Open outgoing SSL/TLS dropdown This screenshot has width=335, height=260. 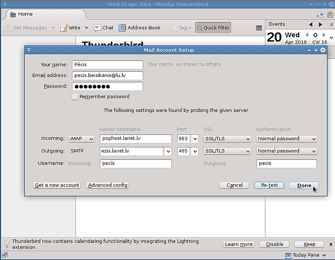[x=228, y=151]
